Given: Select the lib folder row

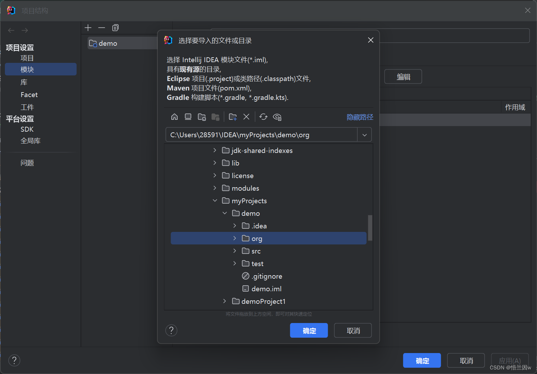Looking at the screenshot, I should tap(269, 163).
